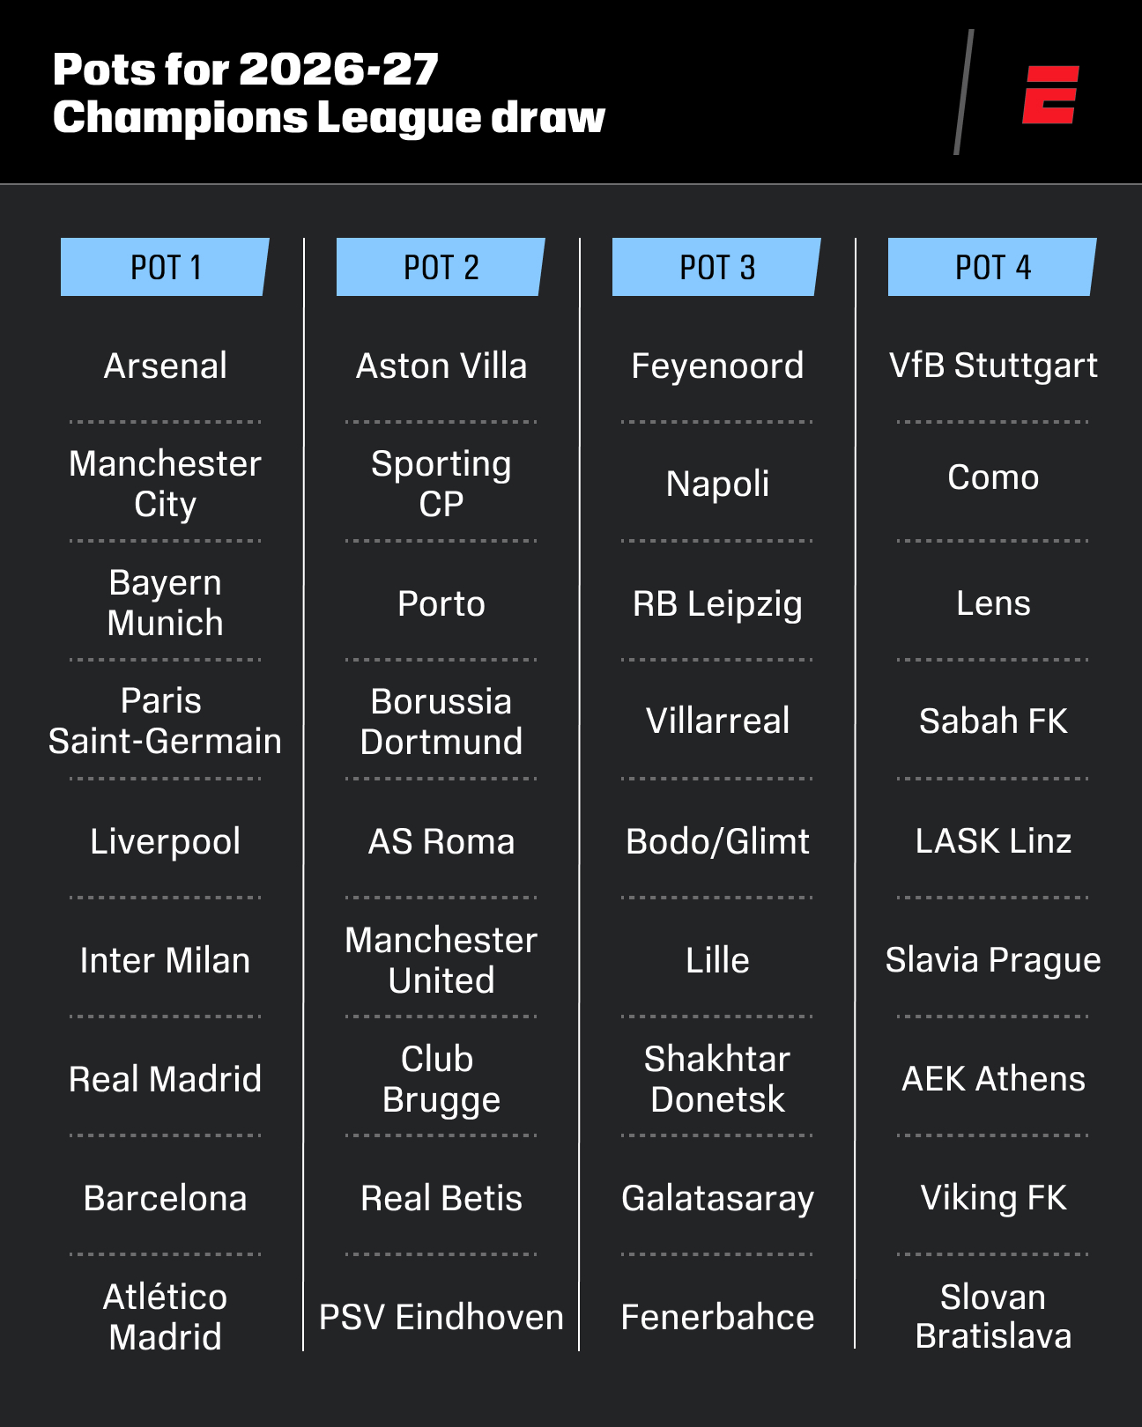Select the POT 4 header
Viewport: 1142px width, 1427px height.
992,267
